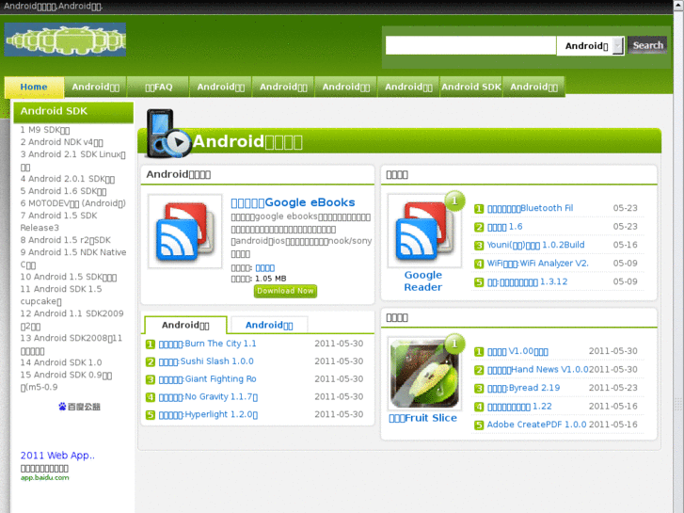Click rank 4 badge beside No Gravity
The width and height of the screenshot is (684, 513).
click(150, 397)
